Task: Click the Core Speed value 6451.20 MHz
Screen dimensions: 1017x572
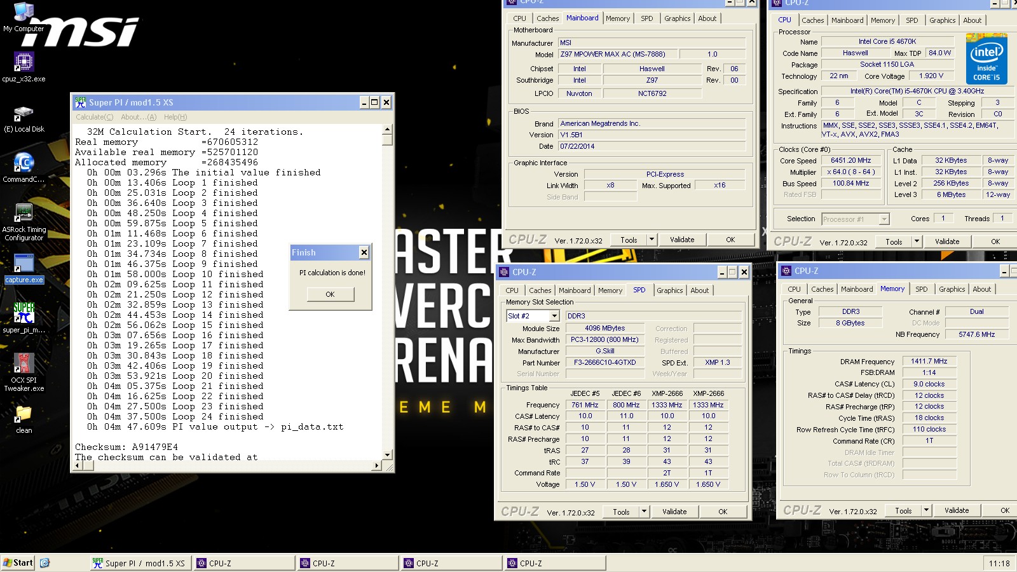Action: [851, 161]
